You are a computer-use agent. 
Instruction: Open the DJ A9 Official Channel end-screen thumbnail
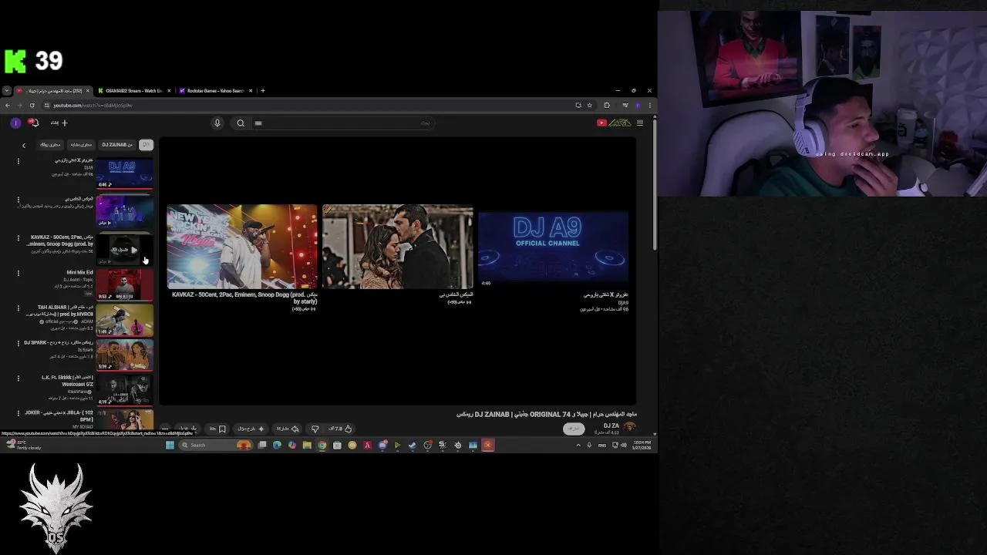coord(554,247)
